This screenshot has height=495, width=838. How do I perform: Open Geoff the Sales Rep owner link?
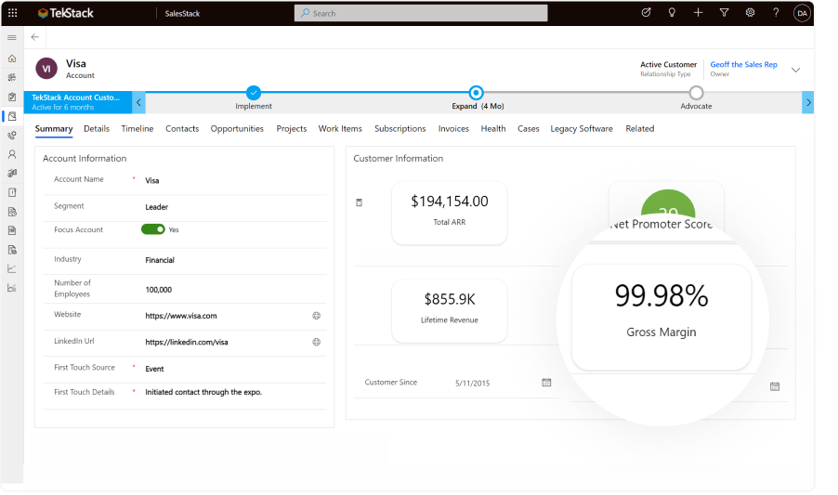[x=743, y=65]
